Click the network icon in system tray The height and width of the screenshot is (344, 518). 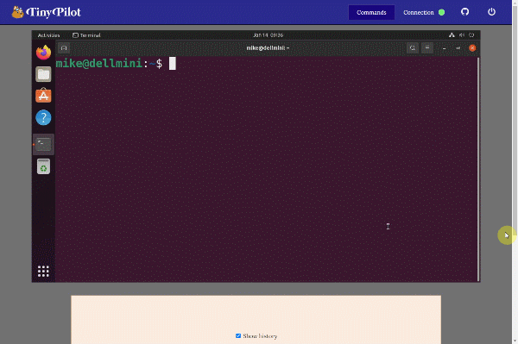(452, 35)
